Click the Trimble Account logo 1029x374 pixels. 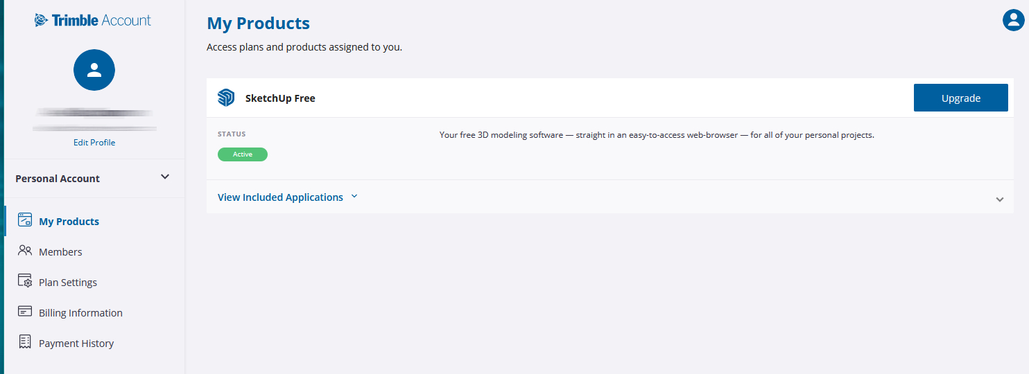(93, 20)
